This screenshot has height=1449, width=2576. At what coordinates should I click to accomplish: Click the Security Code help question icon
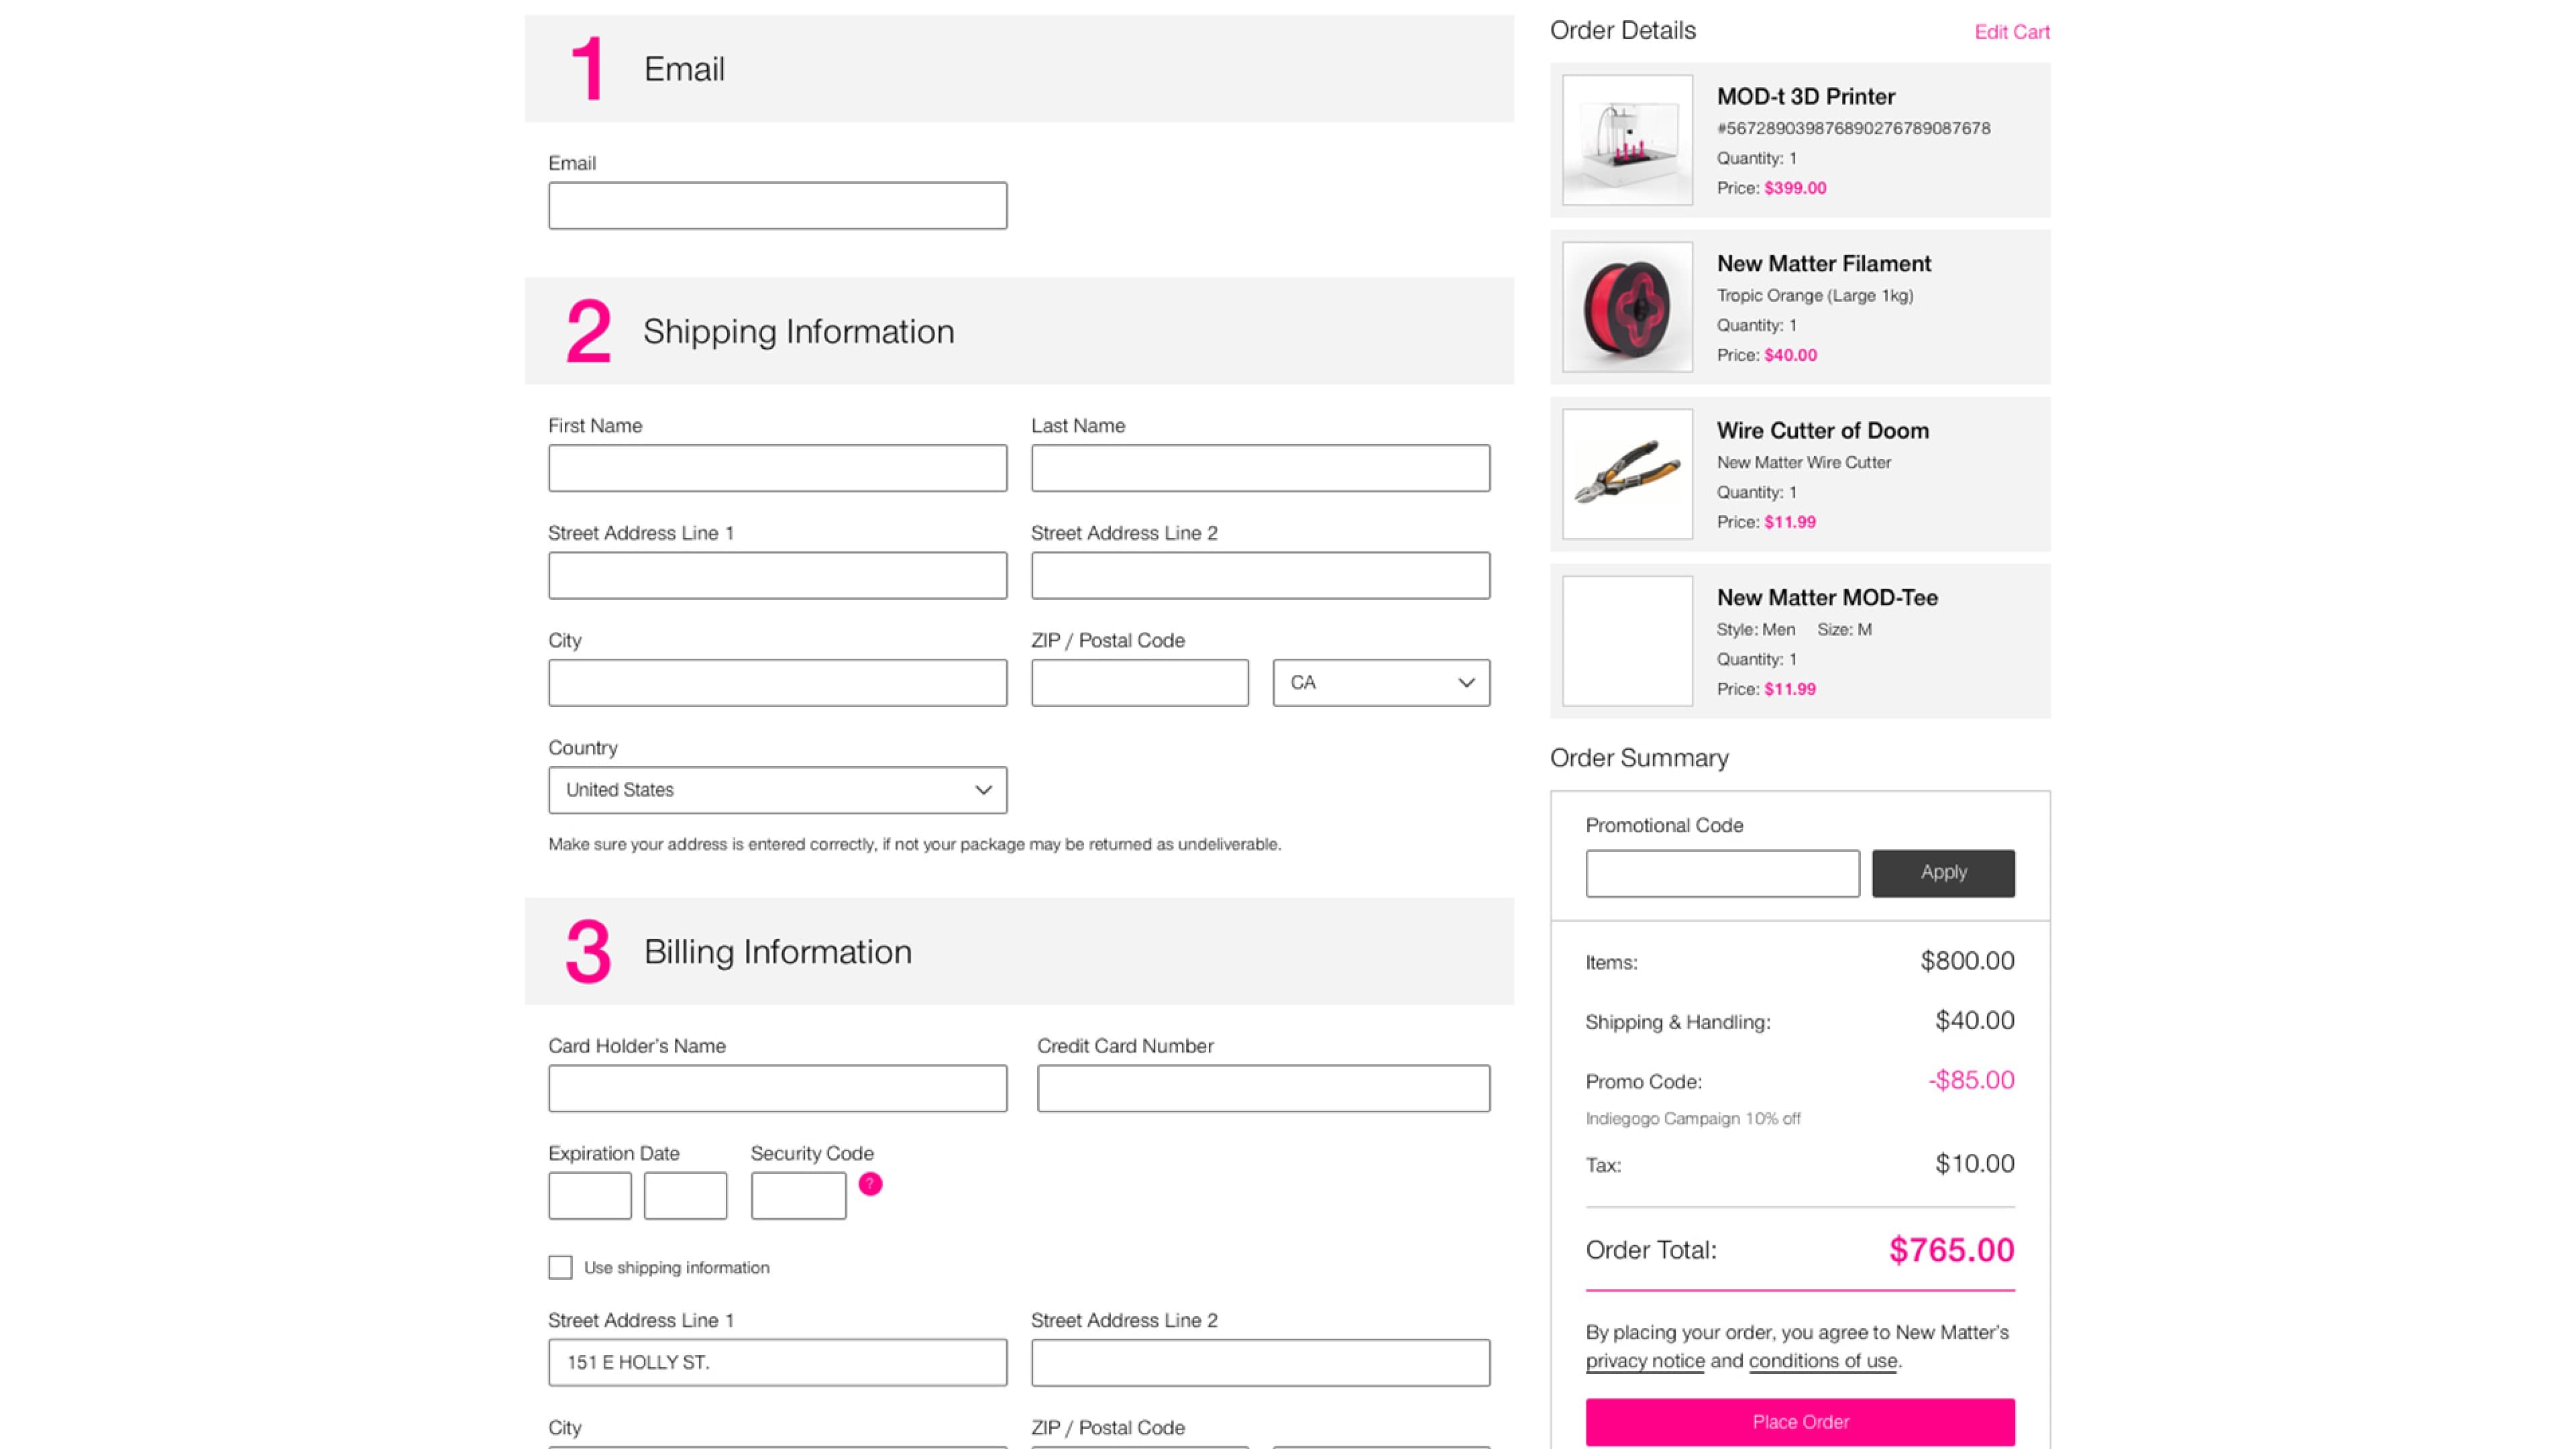pyautogui.click(x=870, y=1184)
